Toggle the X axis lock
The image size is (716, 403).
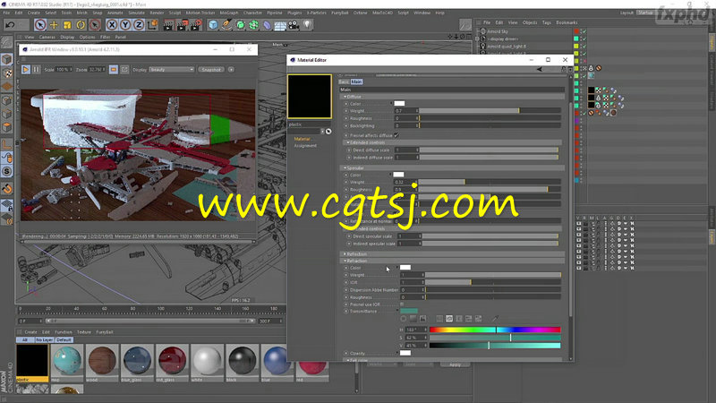pyautogui.click(x=112, y=25)
